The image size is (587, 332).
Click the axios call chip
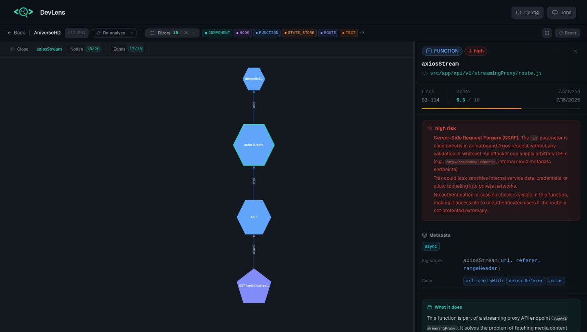coord(556,281)
